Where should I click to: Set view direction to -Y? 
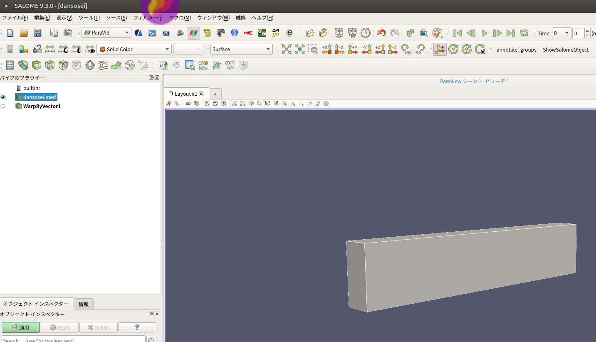tap(366, 49)
